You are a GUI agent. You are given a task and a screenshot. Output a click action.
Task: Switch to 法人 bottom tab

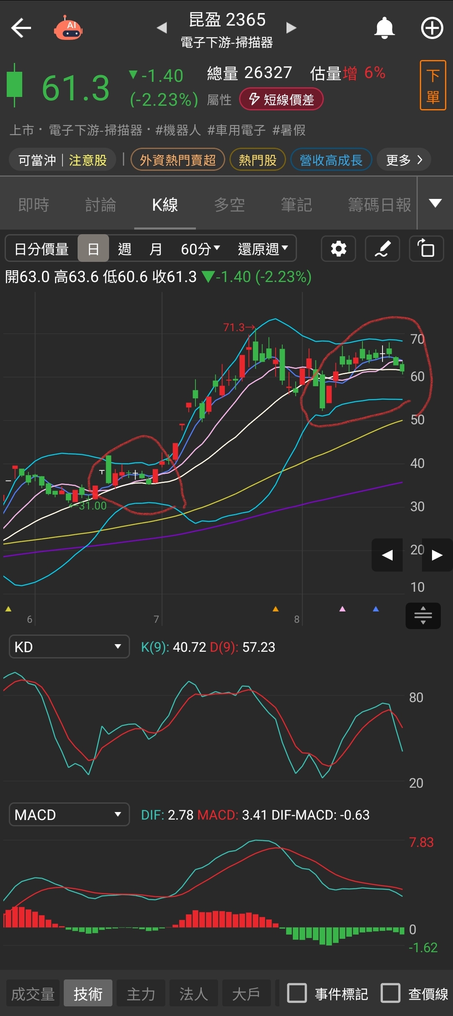pos(194,993)
